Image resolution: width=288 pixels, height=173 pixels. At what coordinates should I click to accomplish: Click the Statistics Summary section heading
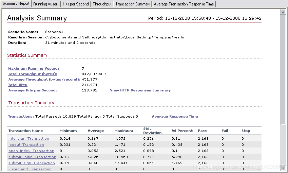(27, 55)
